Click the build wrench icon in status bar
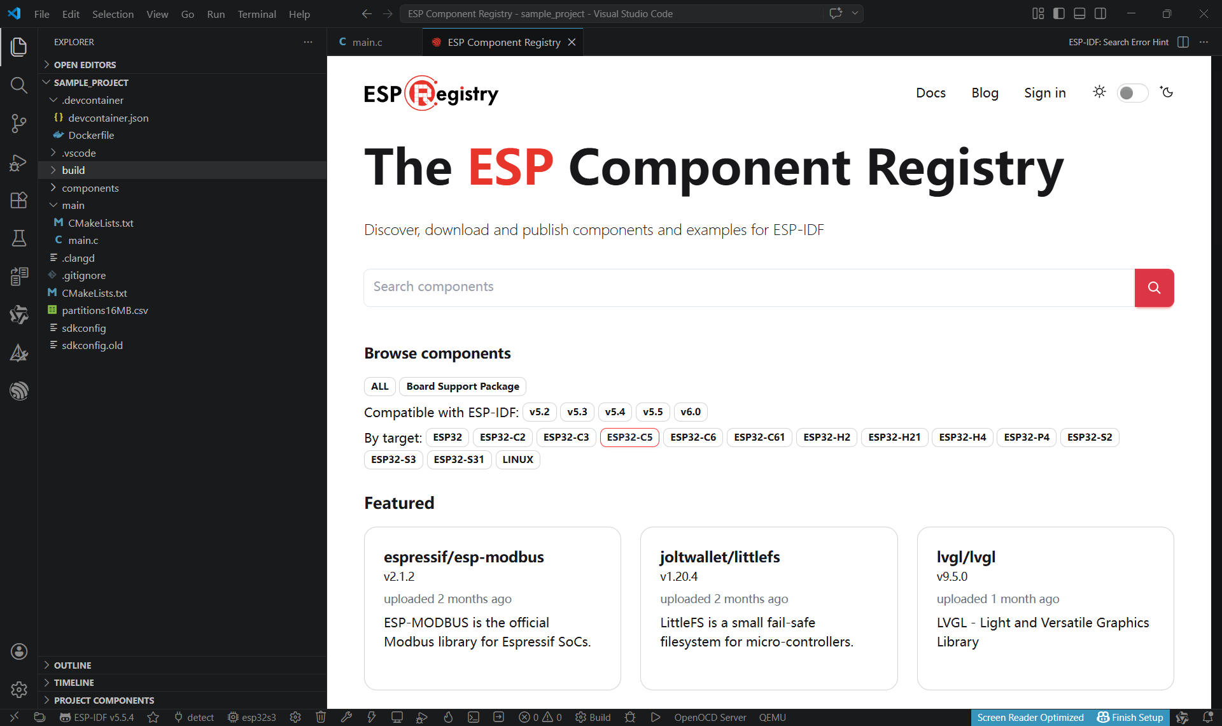The image size is (1222, 726). point(346,717)
